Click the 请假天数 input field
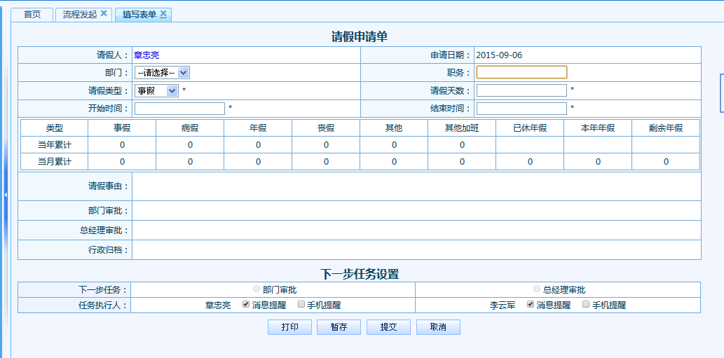The width and height of the screenshot is (724, 358). coord(521,90)
